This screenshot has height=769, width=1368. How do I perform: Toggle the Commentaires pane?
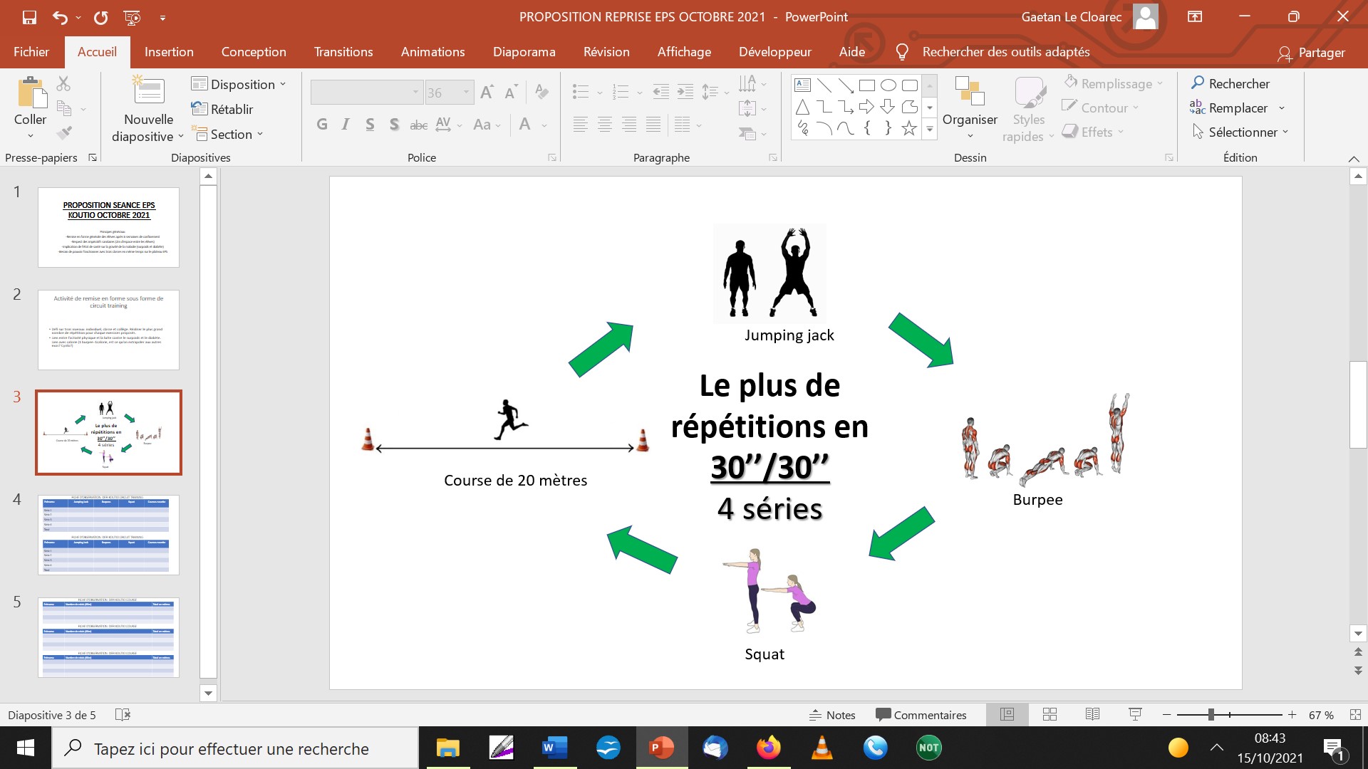921,715
